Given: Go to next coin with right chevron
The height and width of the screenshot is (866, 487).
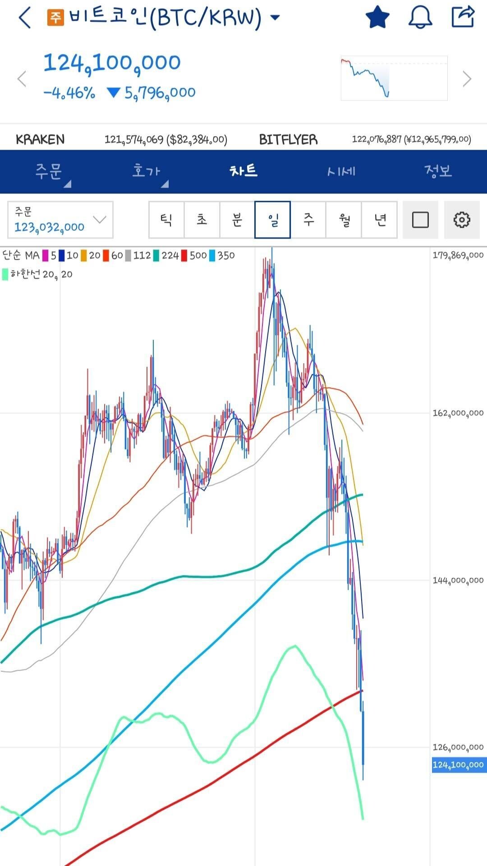Looking at the screenshot, I should (467, 79).
